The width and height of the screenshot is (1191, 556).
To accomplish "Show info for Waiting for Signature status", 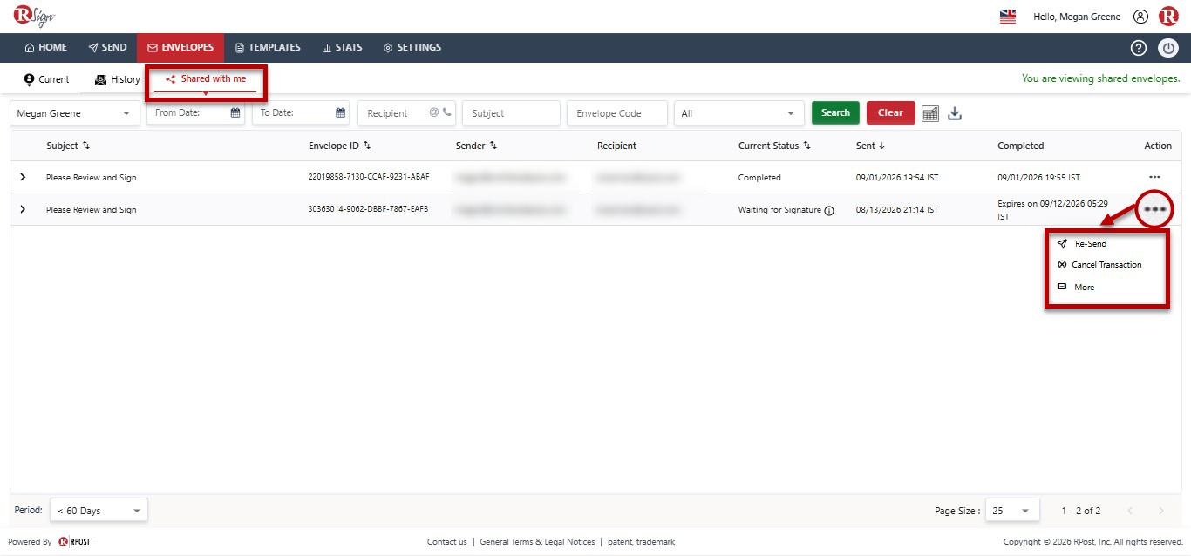I will click(x=829, y=210).
